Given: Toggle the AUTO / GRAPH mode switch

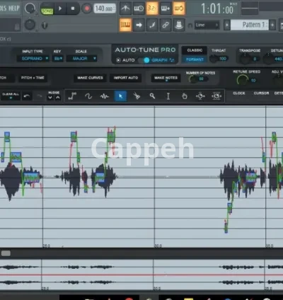Looking at the screenshot, I should tap(144, 60).
